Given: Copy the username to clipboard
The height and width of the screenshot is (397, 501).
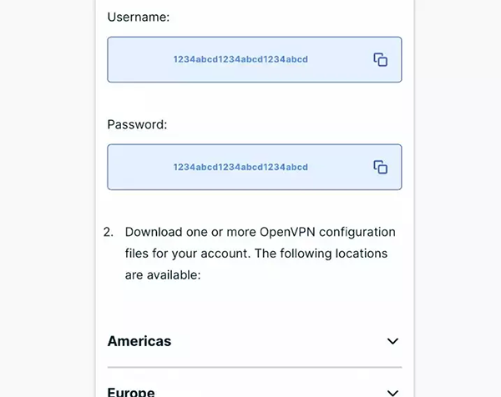Looking at the screenshot, I should [380, 60].
